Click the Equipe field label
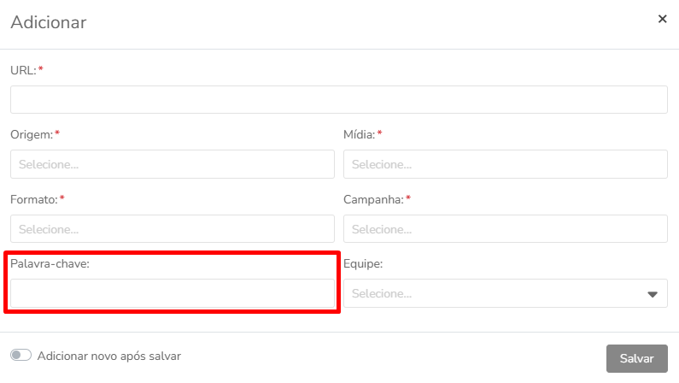This screenshot has height=383, width=679. click(363, 264)
